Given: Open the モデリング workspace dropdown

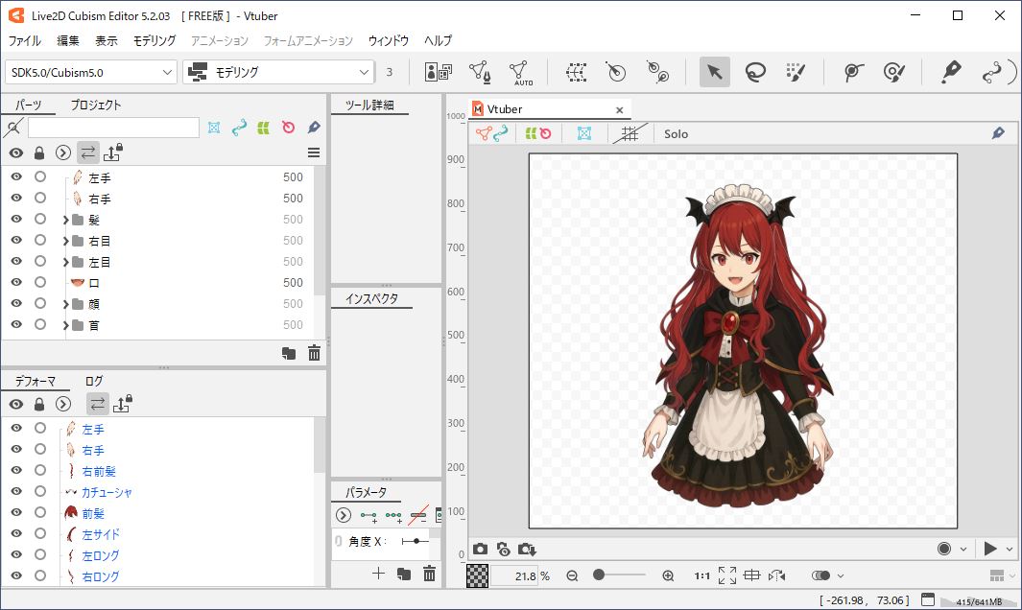Looking at the screenshot, I should 278,72.
